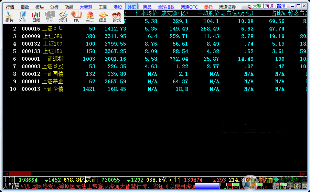Click the 大赛 button in title bar

coord(257,6)
